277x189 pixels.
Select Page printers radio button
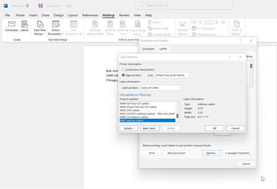coord(123,75)
